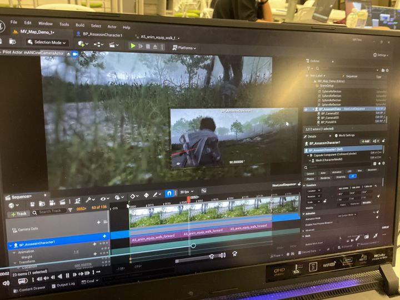Screen dimensions: 400x300
Task: Open the Settings dropdown at top right
Action: coord(381,55)
